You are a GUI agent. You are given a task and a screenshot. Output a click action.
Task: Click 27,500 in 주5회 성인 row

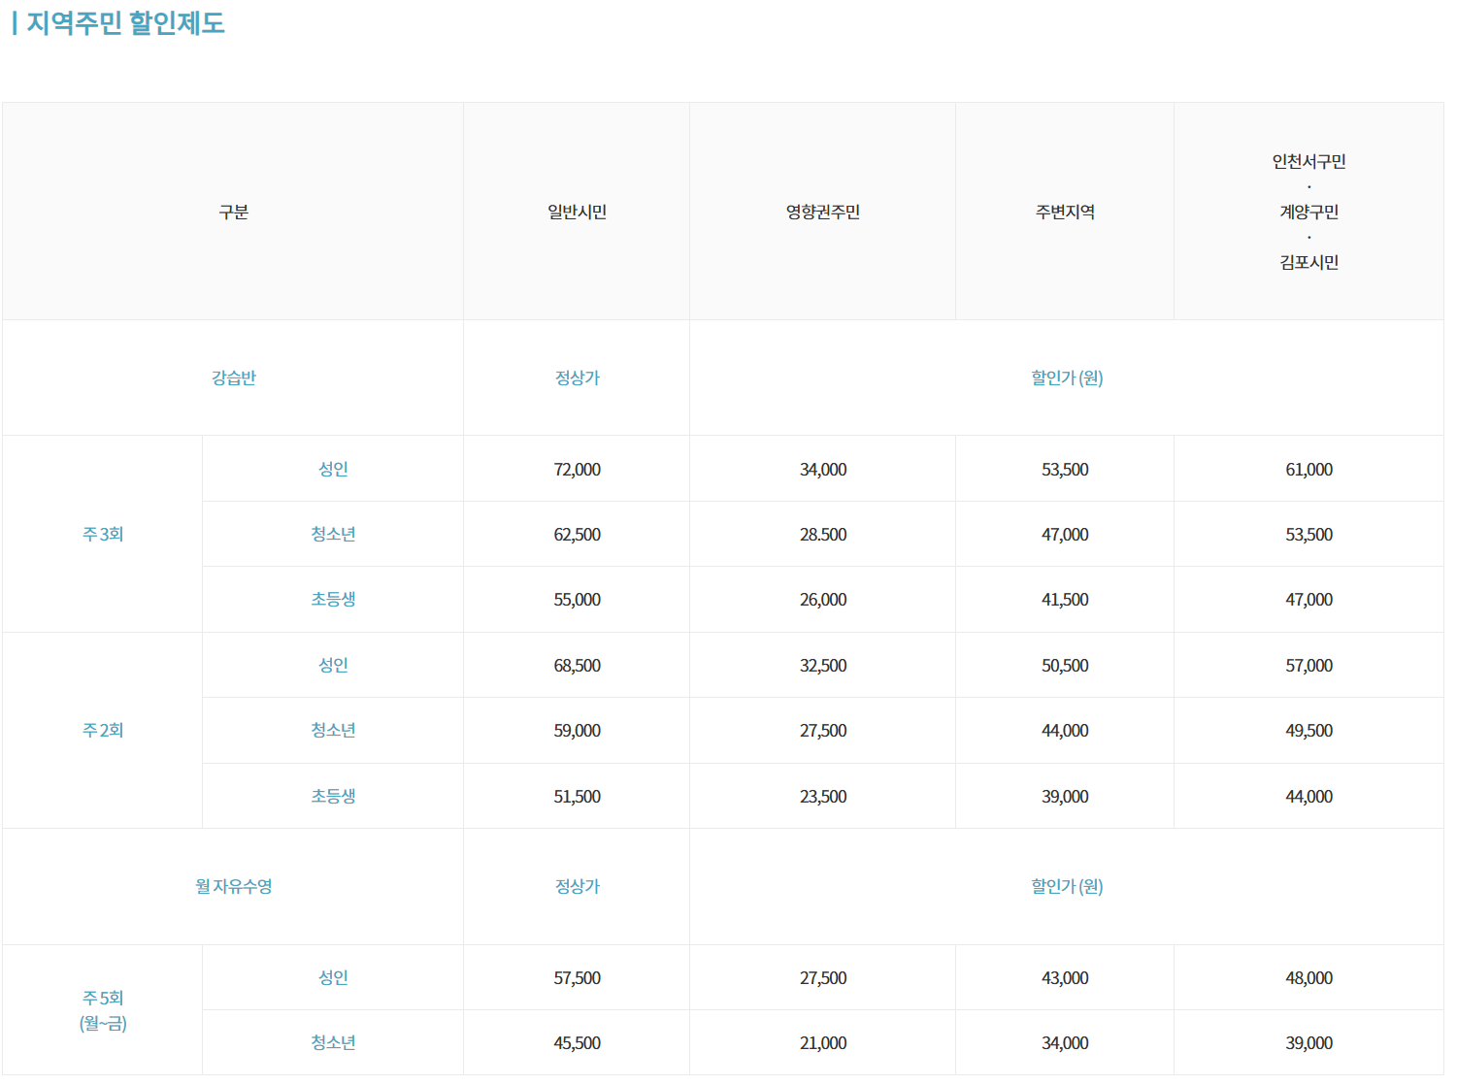click(823, 978)
